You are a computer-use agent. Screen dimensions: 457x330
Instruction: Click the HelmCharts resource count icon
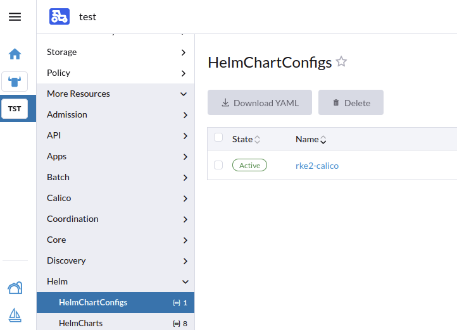pyautogui.click(x=177, y=324)
